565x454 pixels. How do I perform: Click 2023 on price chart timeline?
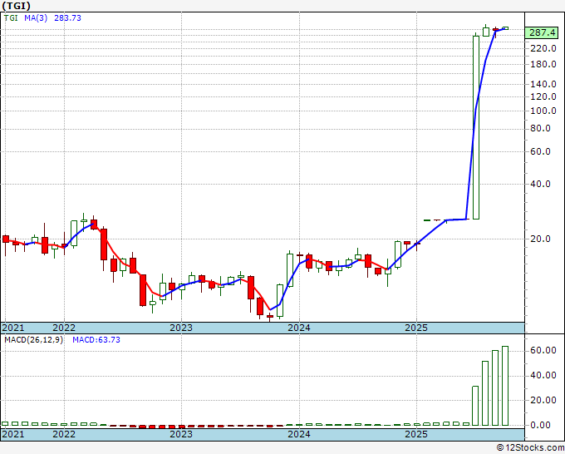[181, 328]
